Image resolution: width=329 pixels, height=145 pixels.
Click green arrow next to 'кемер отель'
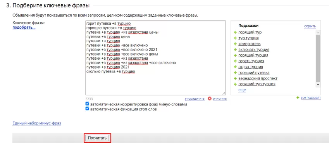235,44
